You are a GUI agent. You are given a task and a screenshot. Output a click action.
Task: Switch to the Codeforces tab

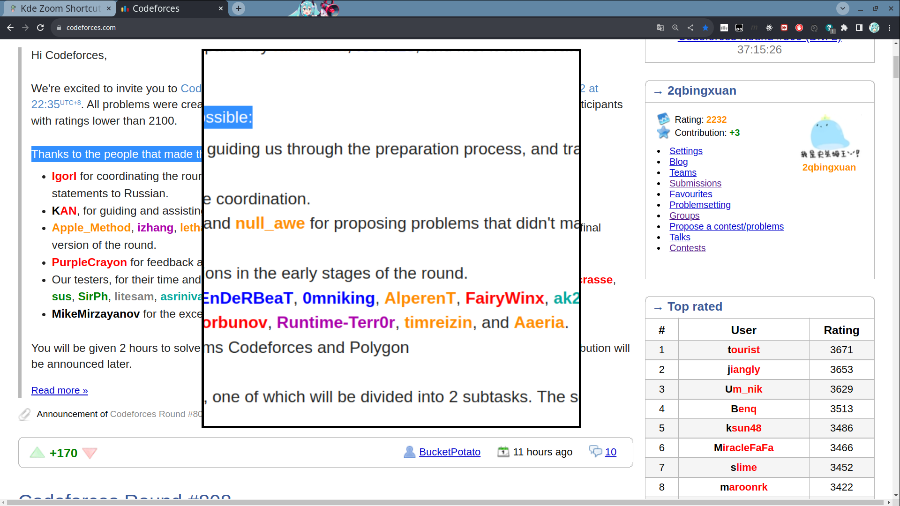171,8
